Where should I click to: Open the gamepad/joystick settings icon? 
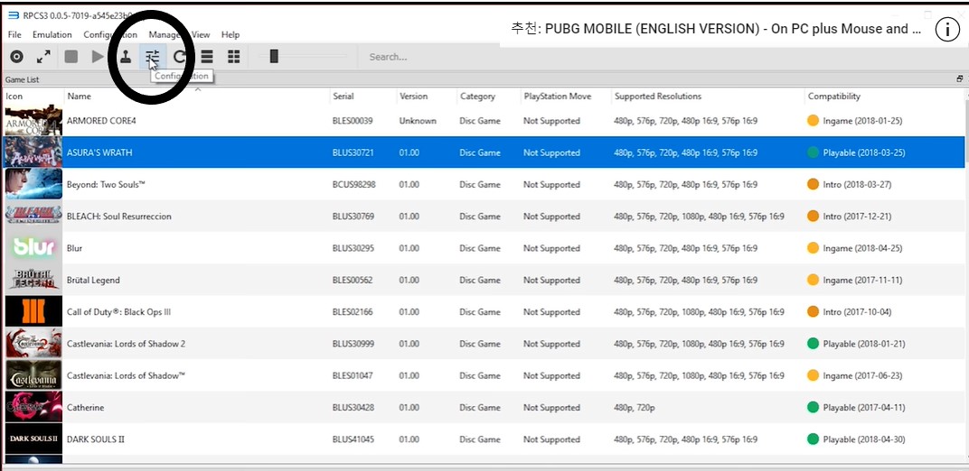click(126, 57)
